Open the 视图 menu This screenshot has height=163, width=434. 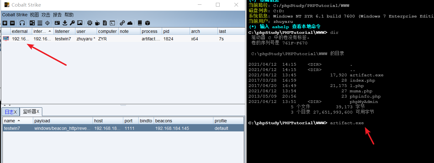point(34,15)
